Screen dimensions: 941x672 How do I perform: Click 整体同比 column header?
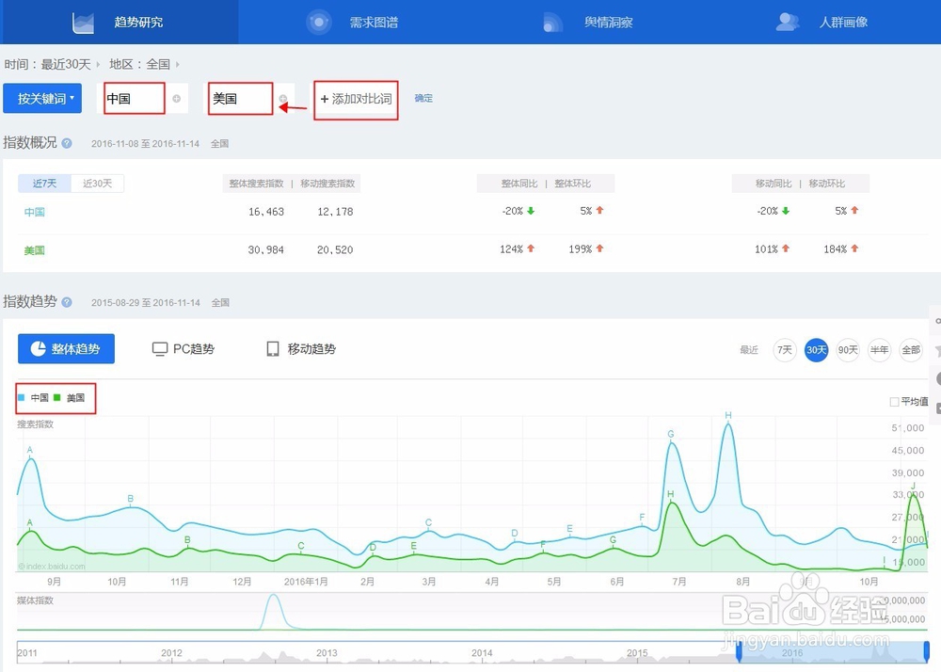tap(519, 184)
